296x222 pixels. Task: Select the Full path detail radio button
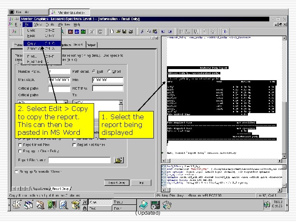pos(94,72)
